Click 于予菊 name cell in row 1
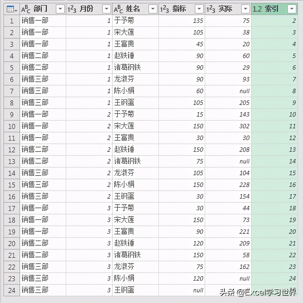Viewport: 303px width, 303px height. [x=136, y=21]
